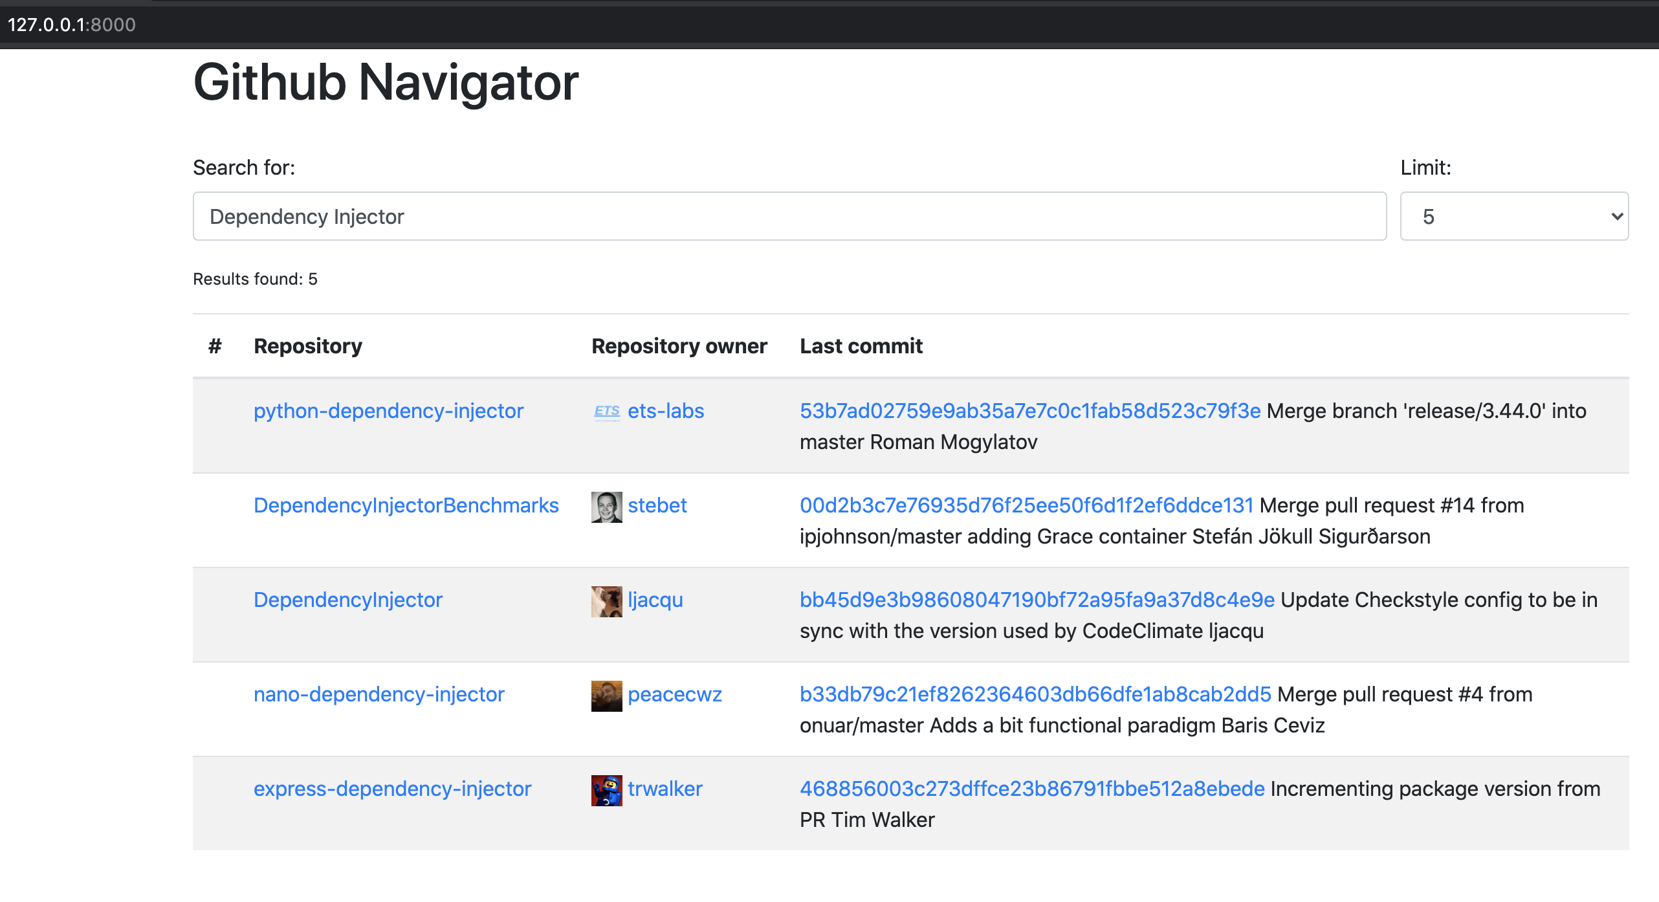Visit trwalker owner profile link

coord(665,789)
